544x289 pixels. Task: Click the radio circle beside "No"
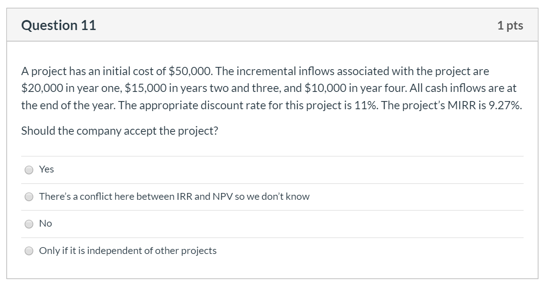(x=29, y=223)
